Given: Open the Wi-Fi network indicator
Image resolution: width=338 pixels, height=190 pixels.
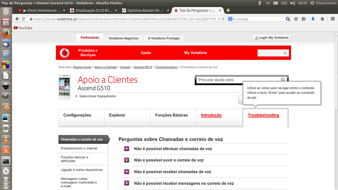Looking at the screenshot, I should 268,3.
